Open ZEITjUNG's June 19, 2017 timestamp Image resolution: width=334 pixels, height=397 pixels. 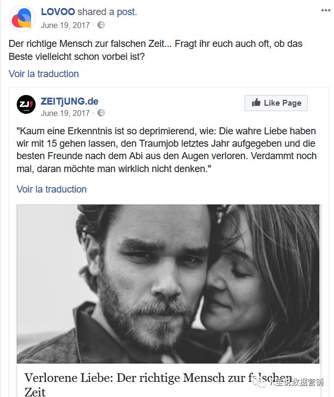point(65,113)
